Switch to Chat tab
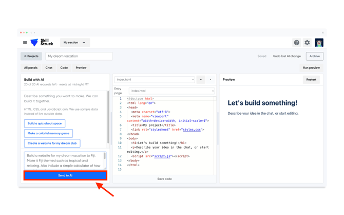This screenshot has height=215, width=344. click(49, 68)
